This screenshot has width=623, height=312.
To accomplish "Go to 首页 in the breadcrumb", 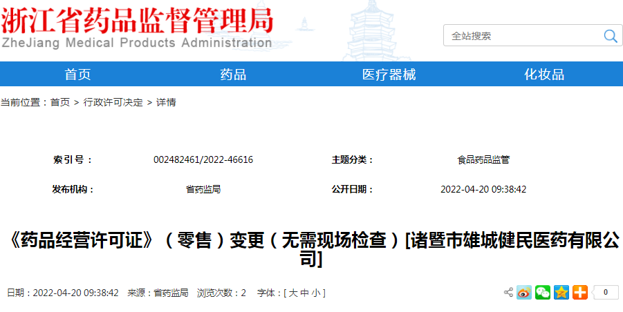I will tap(60, 103).
